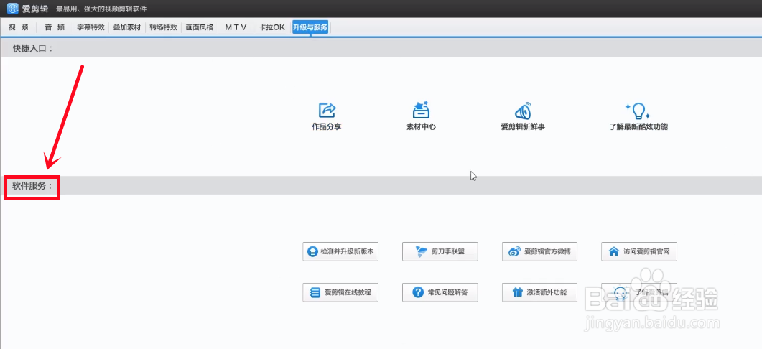Open the 叠加素材 tab
Viewport: 762px width, 349px height.
point(127,28)
